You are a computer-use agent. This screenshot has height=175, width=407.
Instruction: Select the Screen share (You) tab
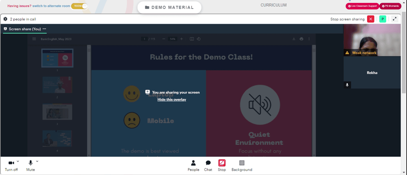25,29
